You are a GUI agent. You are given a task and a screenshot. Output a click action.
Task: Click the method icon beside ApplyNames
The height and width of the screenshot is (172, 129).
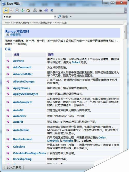click(8, 88)
